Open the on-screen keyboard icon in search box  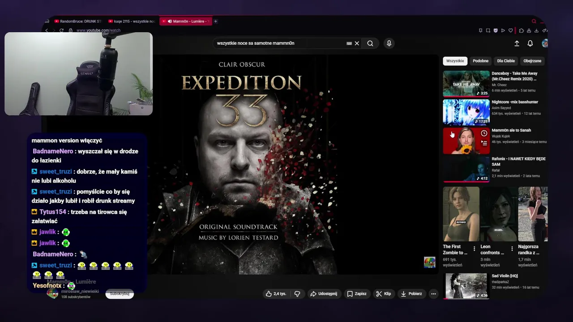point(349,43)
